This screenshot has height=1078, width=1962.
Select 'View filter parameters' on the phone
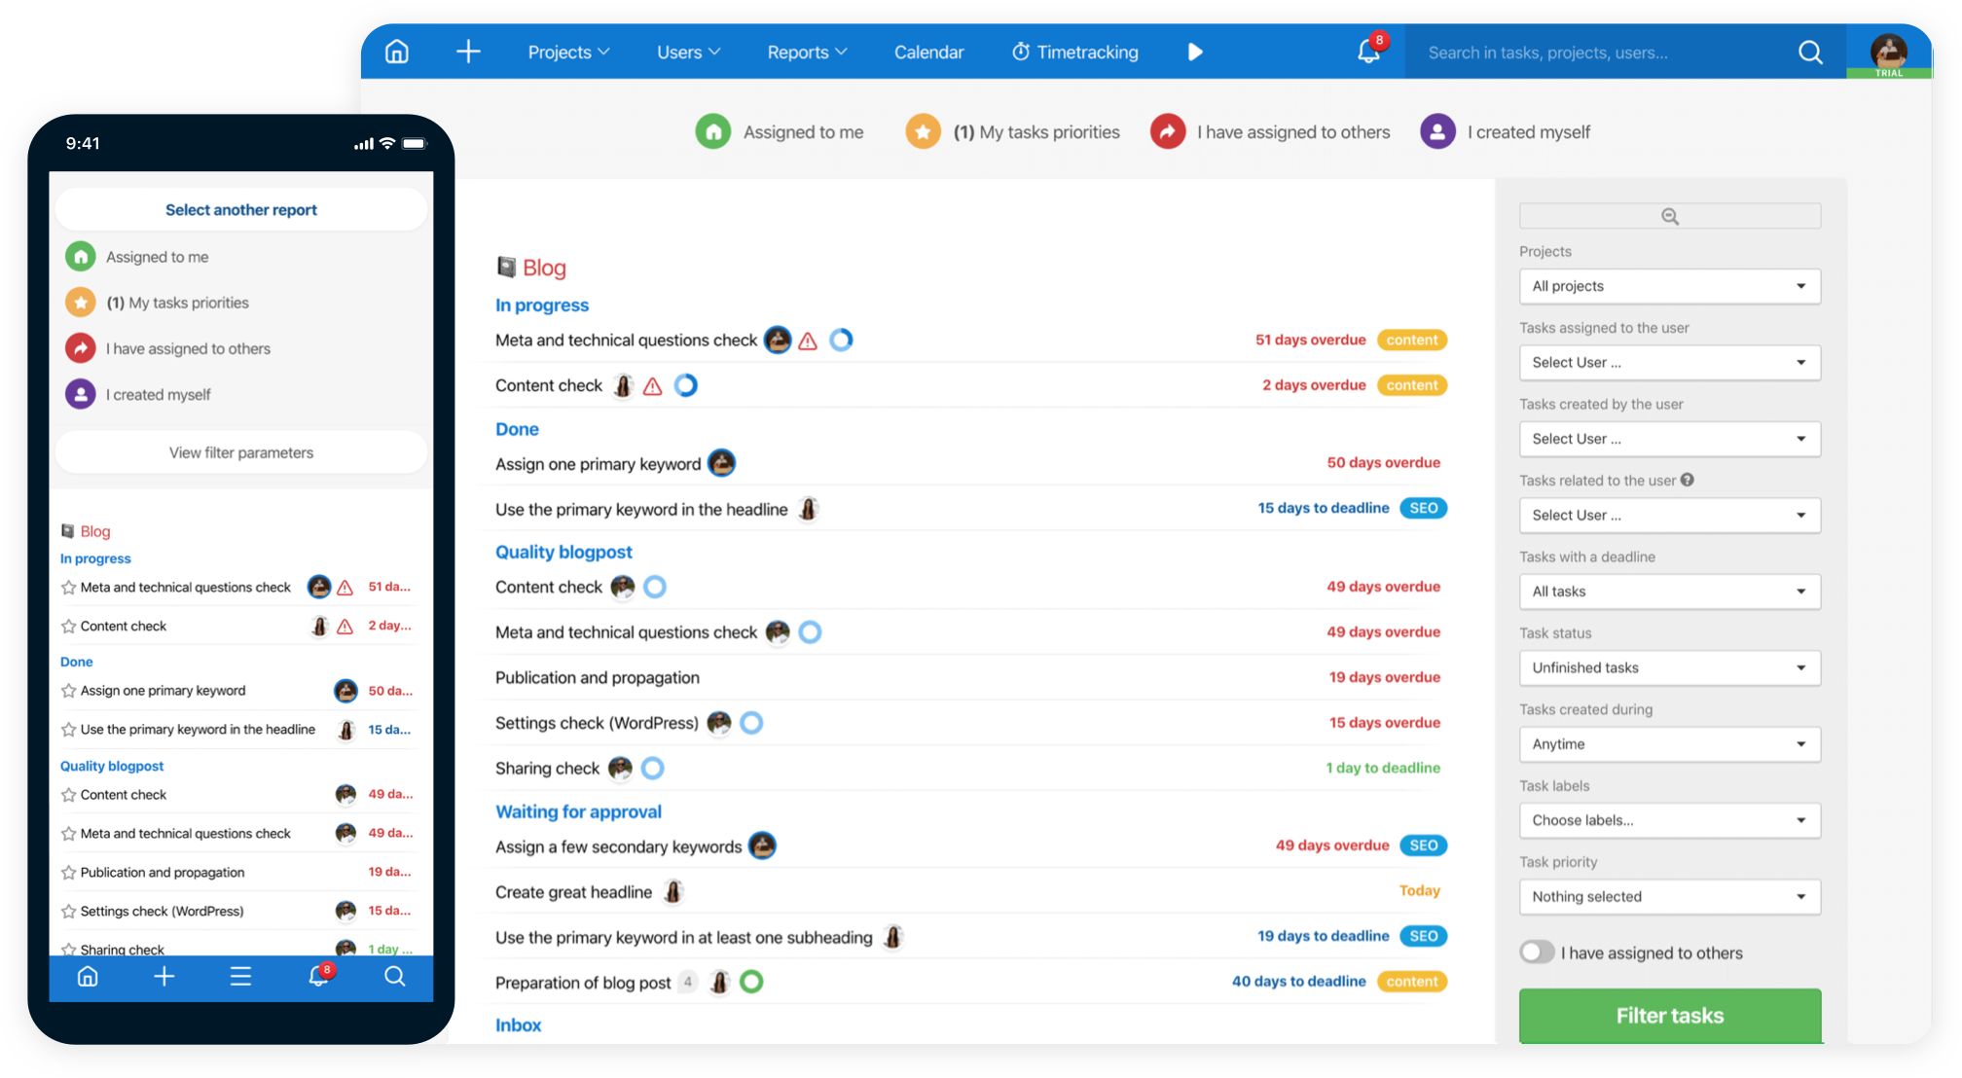coord(240,451)
